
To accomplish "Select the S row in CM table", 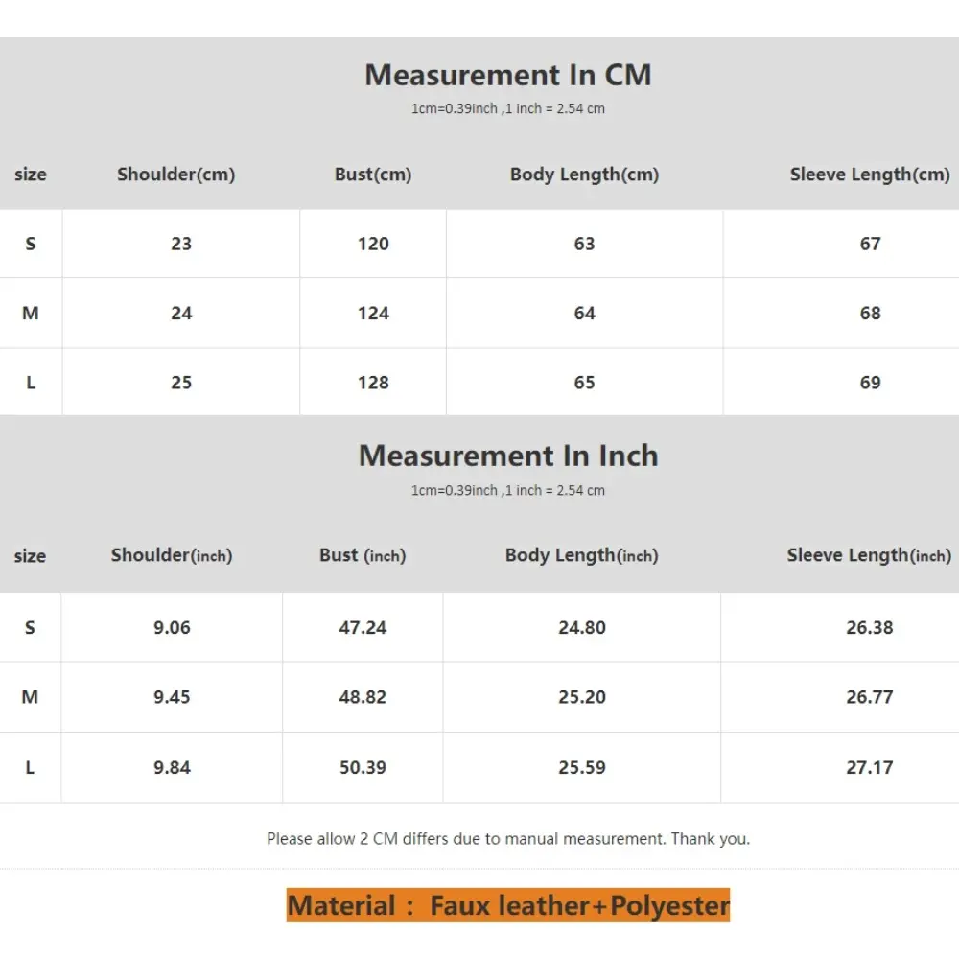I will (479, 244).
